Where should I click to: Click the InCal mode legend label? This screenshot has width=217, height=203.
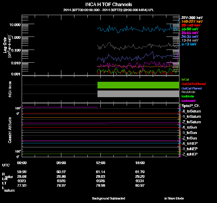185,79
